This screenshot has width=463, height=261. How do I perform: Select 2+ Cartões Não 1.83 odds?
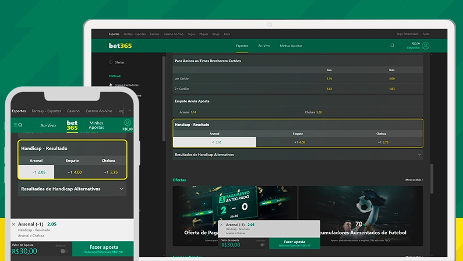coord(391,89)
